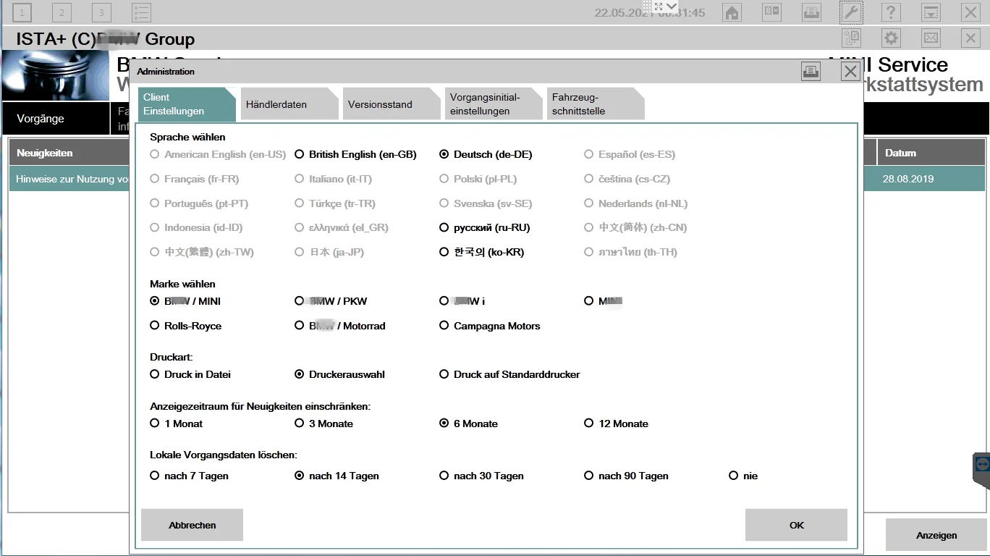Choose the BMW / PKW brand option
This screenshot has width=990, height=556.
331,301
